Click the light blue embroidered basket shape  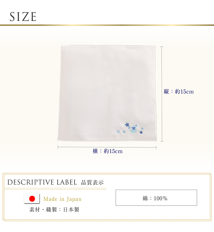click(x=133, y=132)
